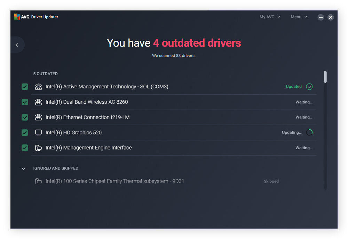The height and width of the screenshot is (239, 348).
Task: Click the IGNORED AND SKIPPED heading
Action: tap(56, 168)
